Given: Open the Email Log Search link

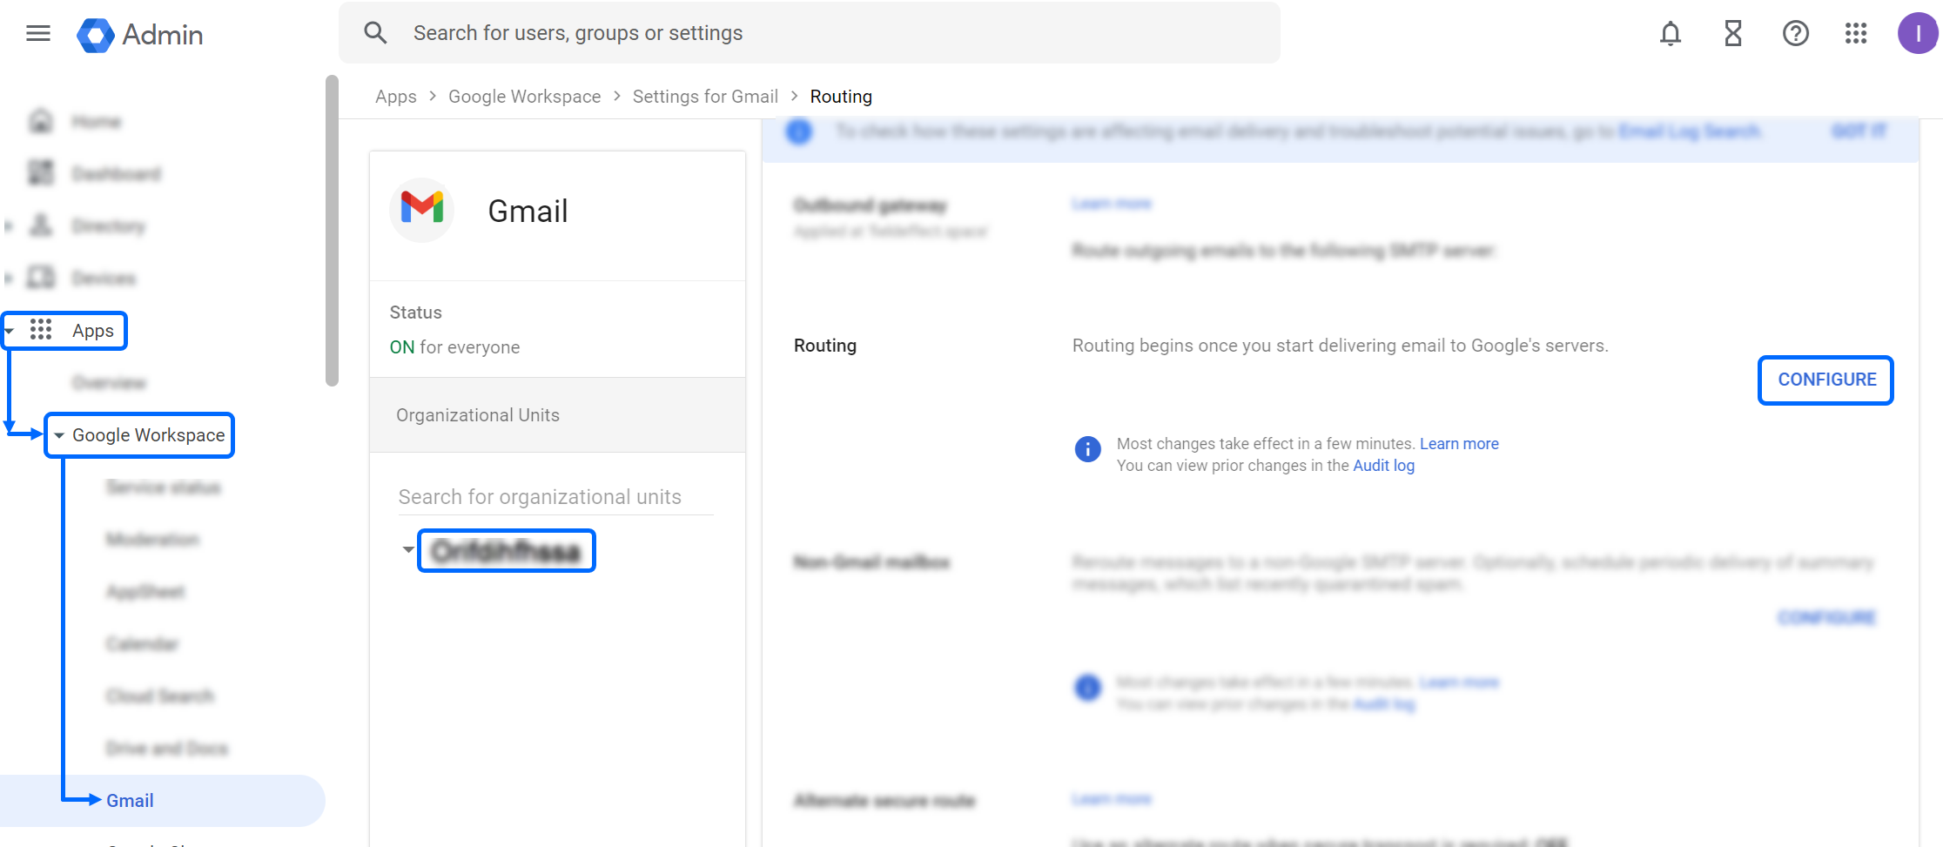Looking at the screenshot, I should click(1690, 131).
